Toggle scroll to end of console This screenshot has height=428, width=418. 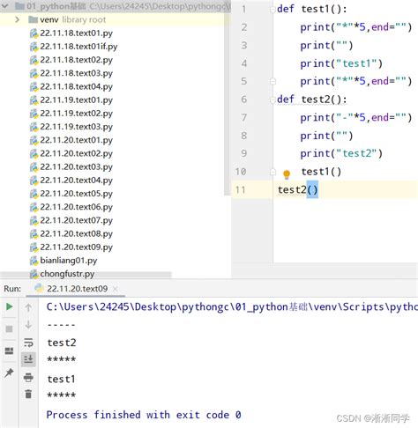click(28, 359)
